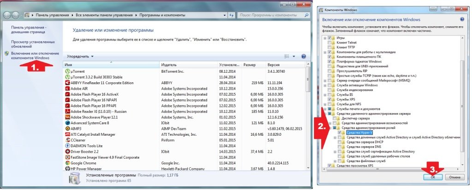This screenshot has width=472, height=190.
Task: Open Включение или отключение компонентов Windows link
Action: point(35,55)
